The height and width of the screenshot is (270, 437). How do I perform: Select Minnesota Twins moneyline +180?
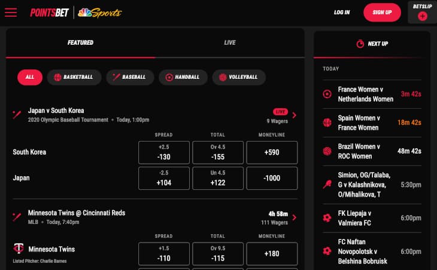272,254
